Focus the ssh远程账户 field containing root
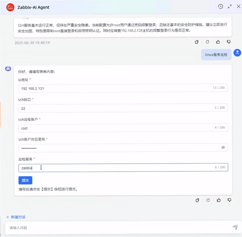 tap(123, 128)
